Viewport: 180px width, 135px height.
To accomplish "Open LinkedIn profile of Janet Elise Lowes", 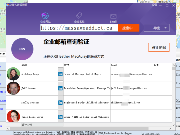I will click(x=60, y=116).
